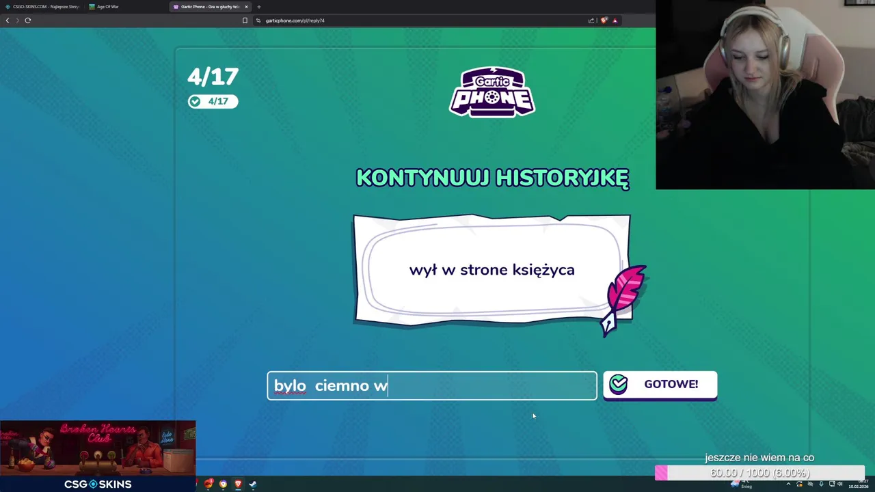This screenshot has width=875, height=492.
Task: Click the story text input field
Action: point(432,385)
